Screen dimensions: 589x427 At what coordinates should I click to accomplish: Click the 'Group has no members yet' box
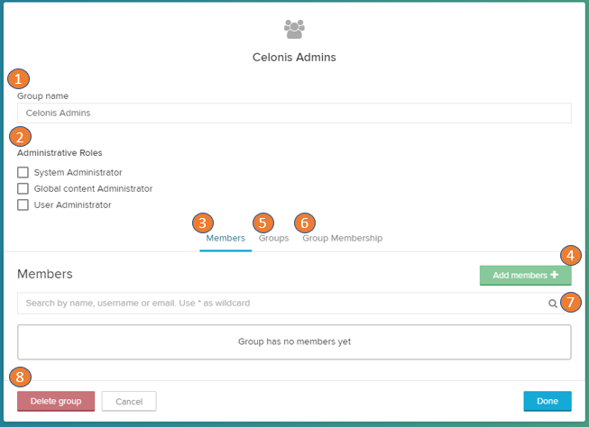(x=294, y=342)
